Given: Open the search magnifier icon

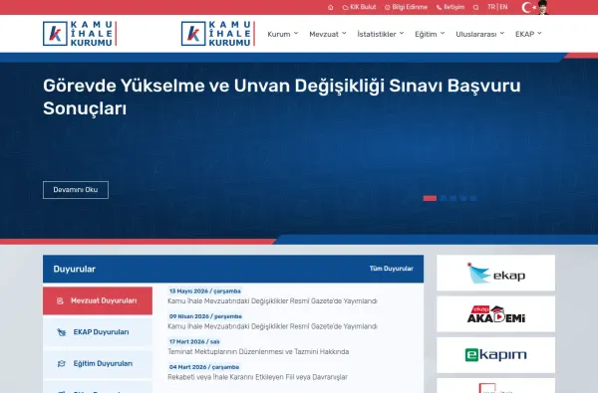Looking at the screenshot, I should [x=475, y=7].
